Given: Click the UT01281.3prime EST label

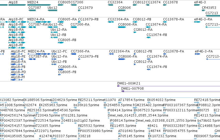Looking at the screenshot, I should [74, 115].
